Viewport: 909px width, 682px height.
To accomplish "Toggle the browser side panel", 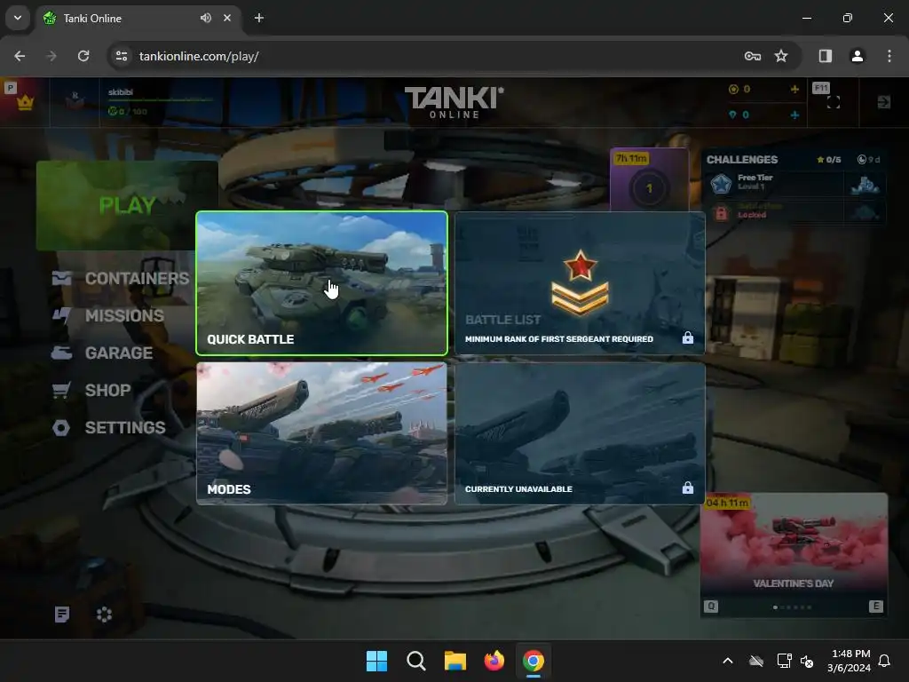I will click(x=826, y=56).
